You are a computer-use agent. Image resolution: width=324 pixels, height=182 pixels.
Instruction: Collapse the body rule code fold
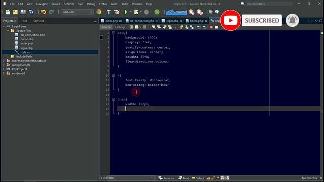(x=113, y=33)
